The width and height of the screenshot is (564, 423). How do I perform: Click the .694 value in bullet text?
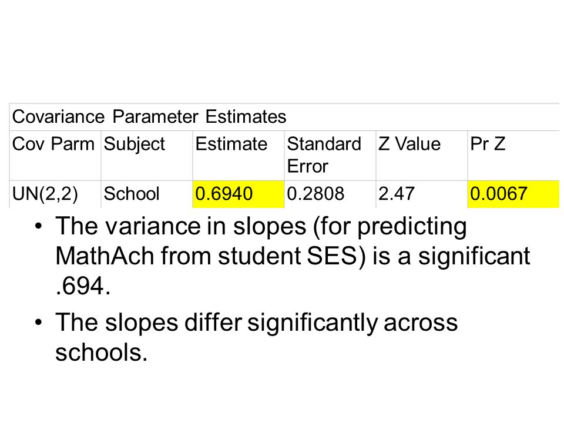point(83,286)
